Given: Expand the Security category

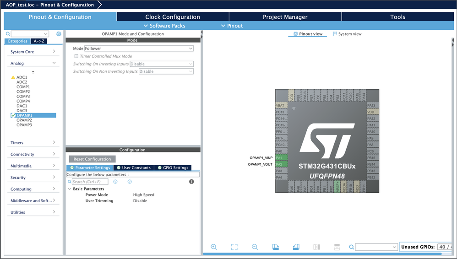Looking at the screenshot, I should tap(54, 177).
